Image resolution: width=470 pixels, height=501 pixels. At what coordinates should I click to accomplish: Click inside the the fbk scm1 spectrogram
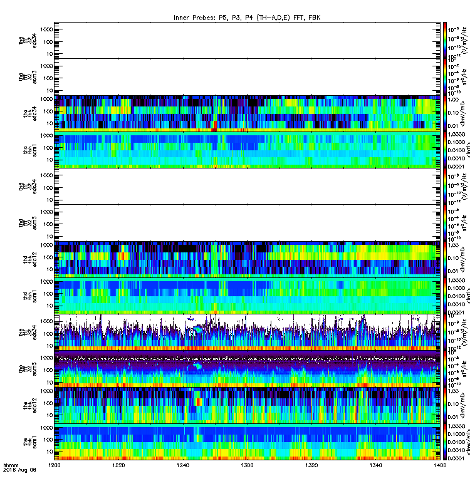[247, 442]
